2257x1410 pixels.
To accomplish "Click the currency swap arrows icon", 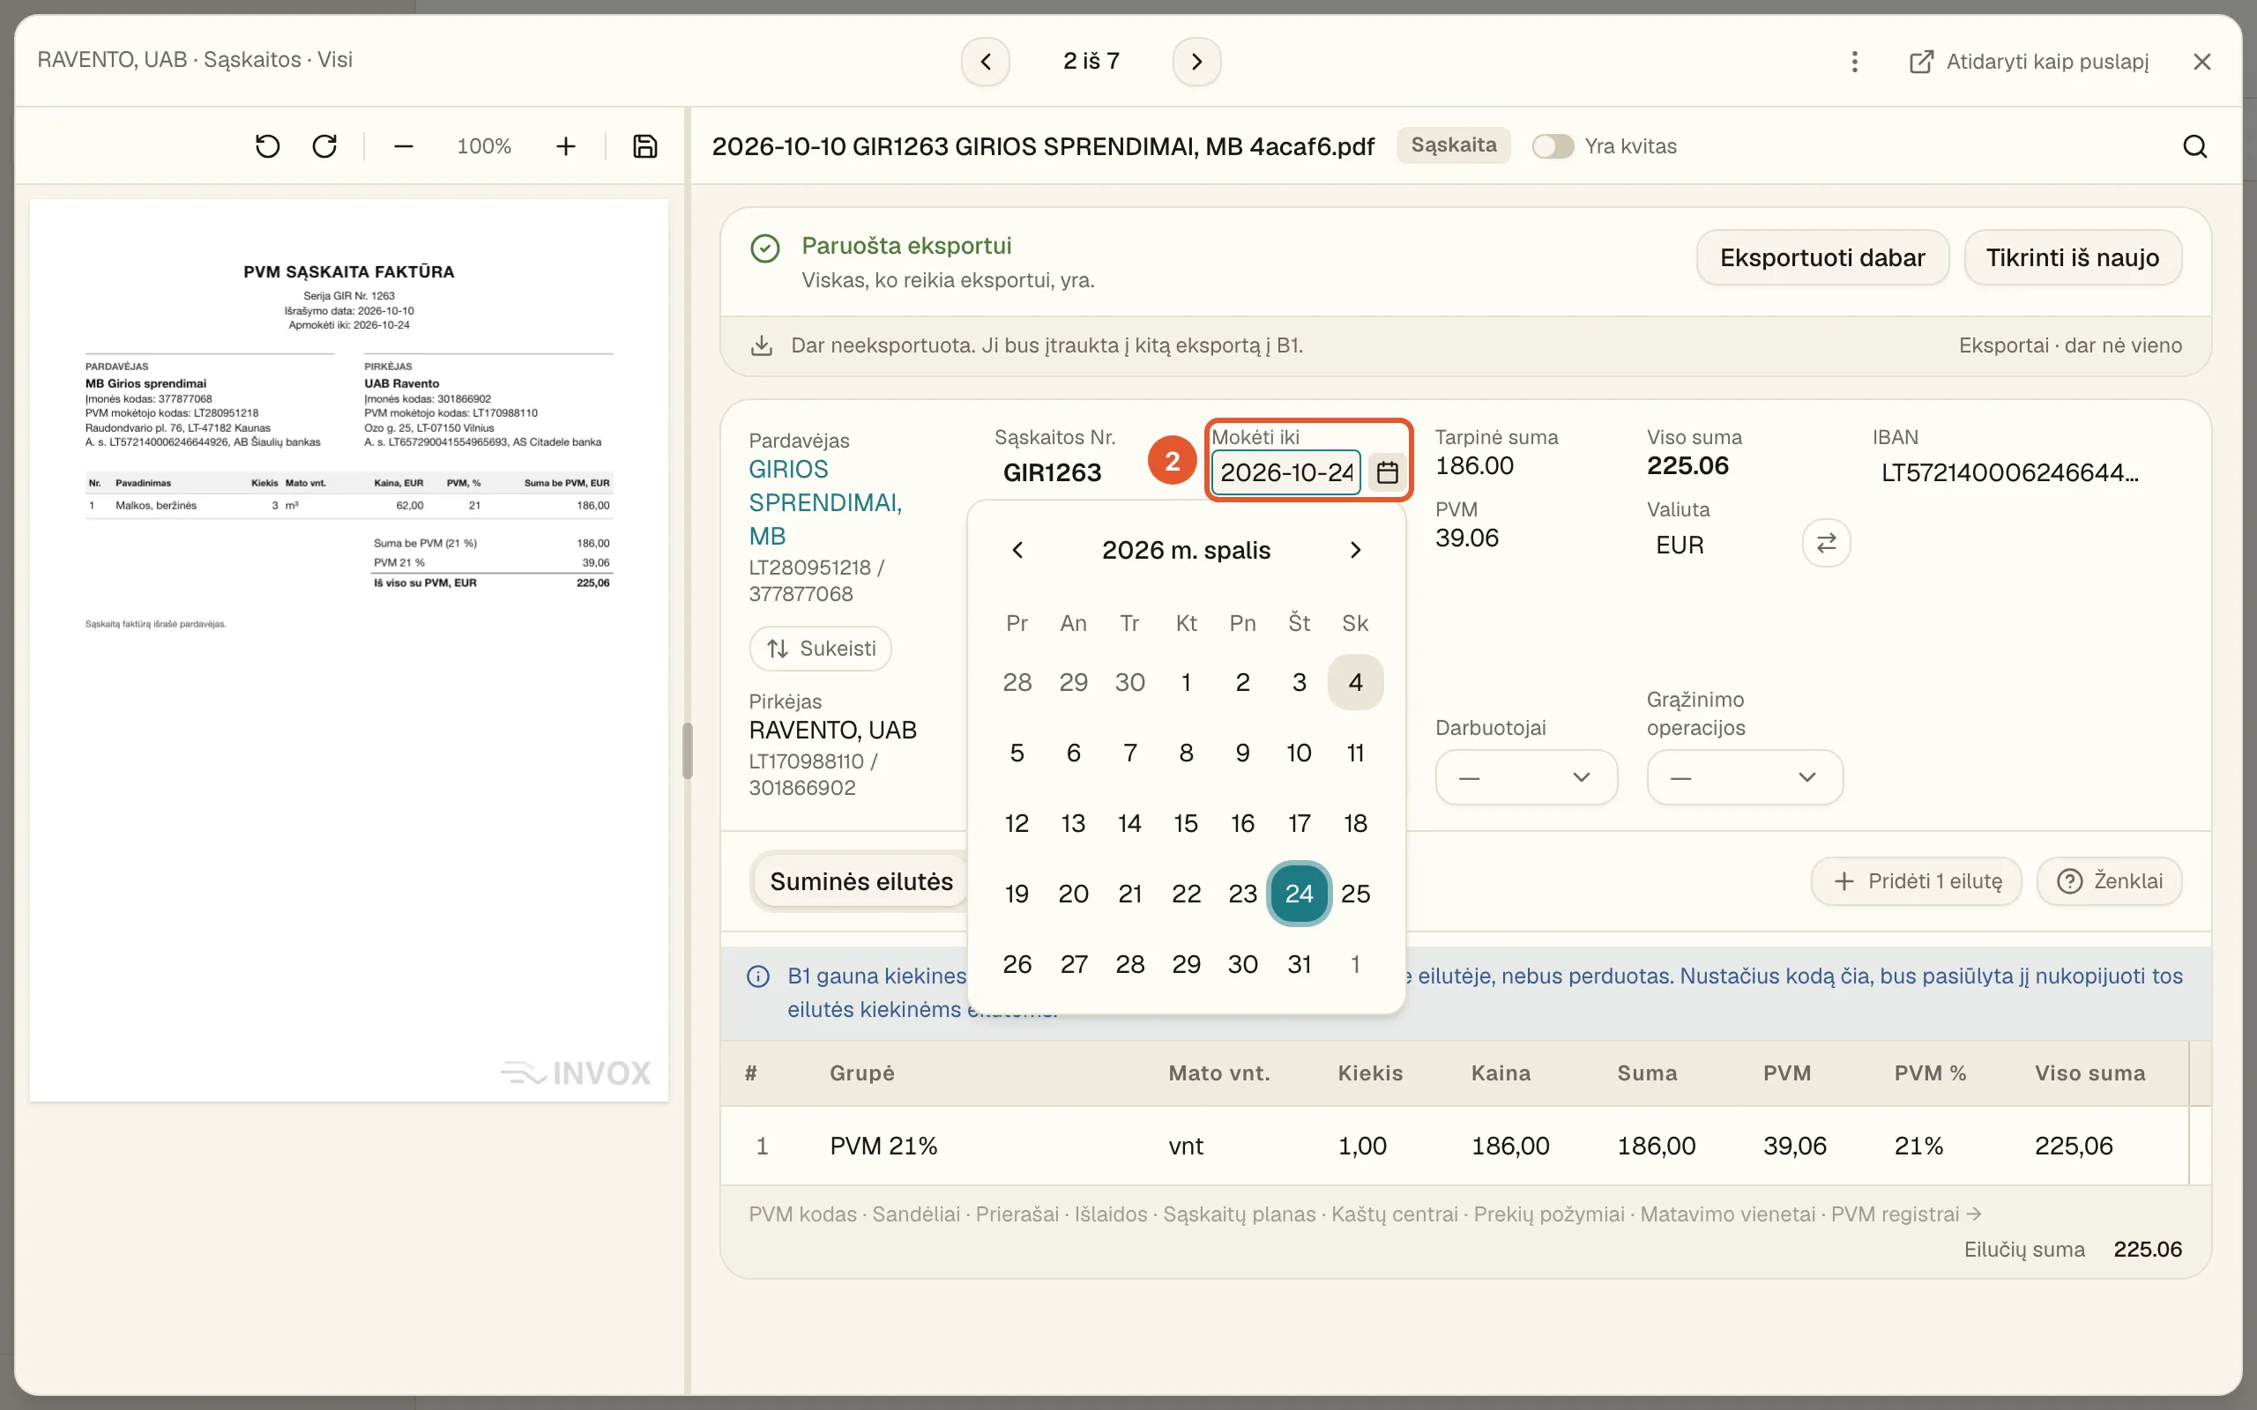I will (x=1826, y=543).
